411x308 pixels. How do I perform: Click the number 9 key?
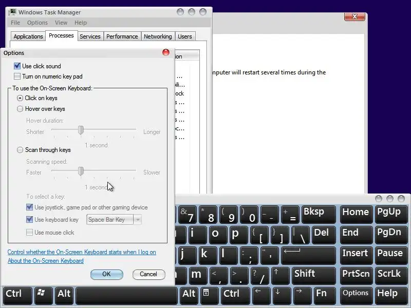229,214
